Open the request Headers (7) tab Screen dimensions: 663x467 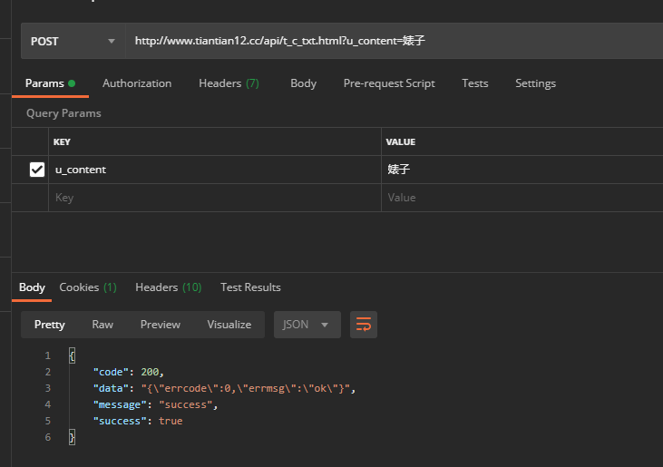[229, 83]
